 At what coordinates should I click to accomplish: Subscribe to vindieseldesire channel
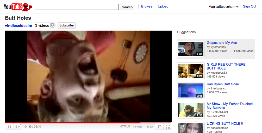(66, 25)
